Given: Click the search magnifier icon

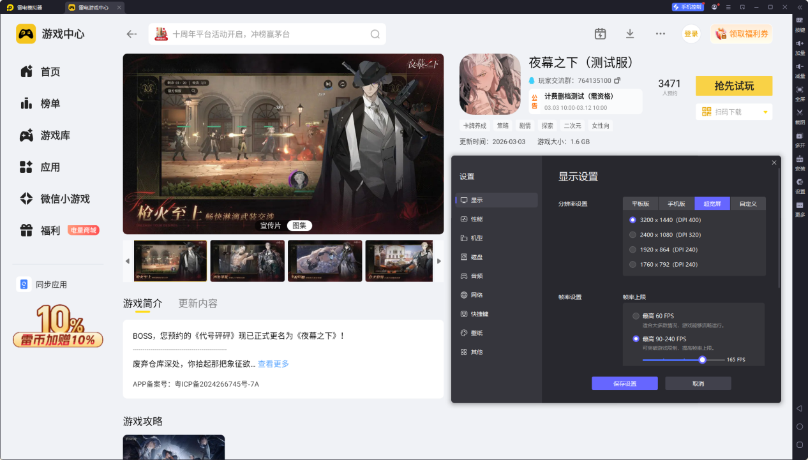Looking at the screenshot, I should [x=375, y=34].
